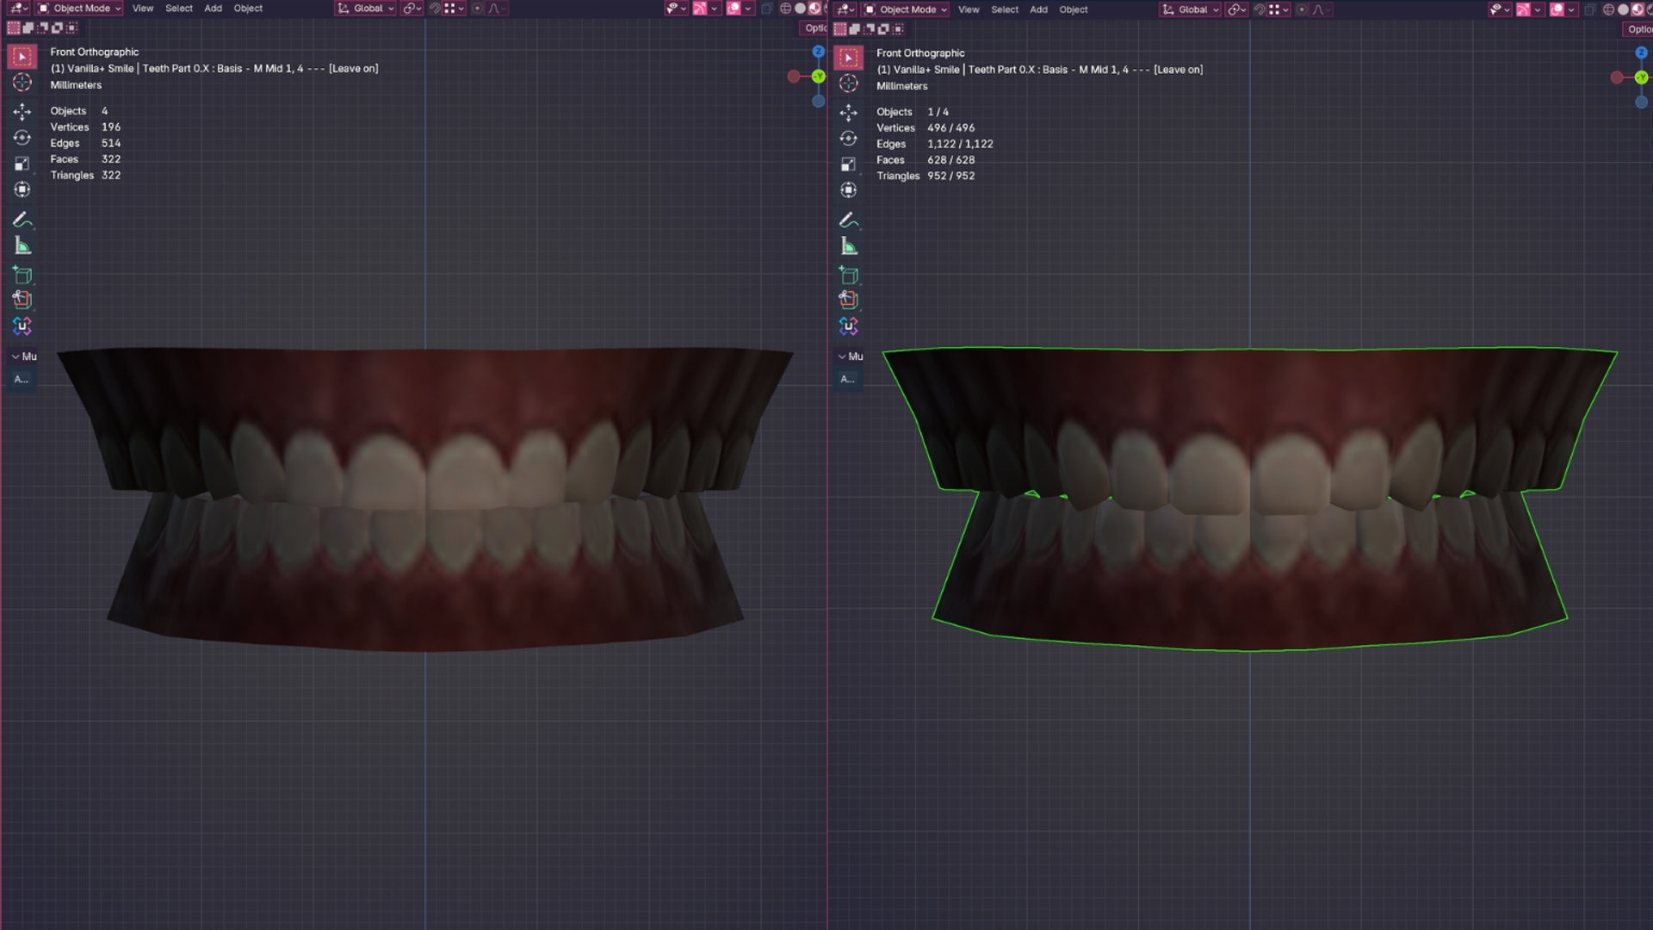Switch right viewport to wireframe shading

(1608, 9)
